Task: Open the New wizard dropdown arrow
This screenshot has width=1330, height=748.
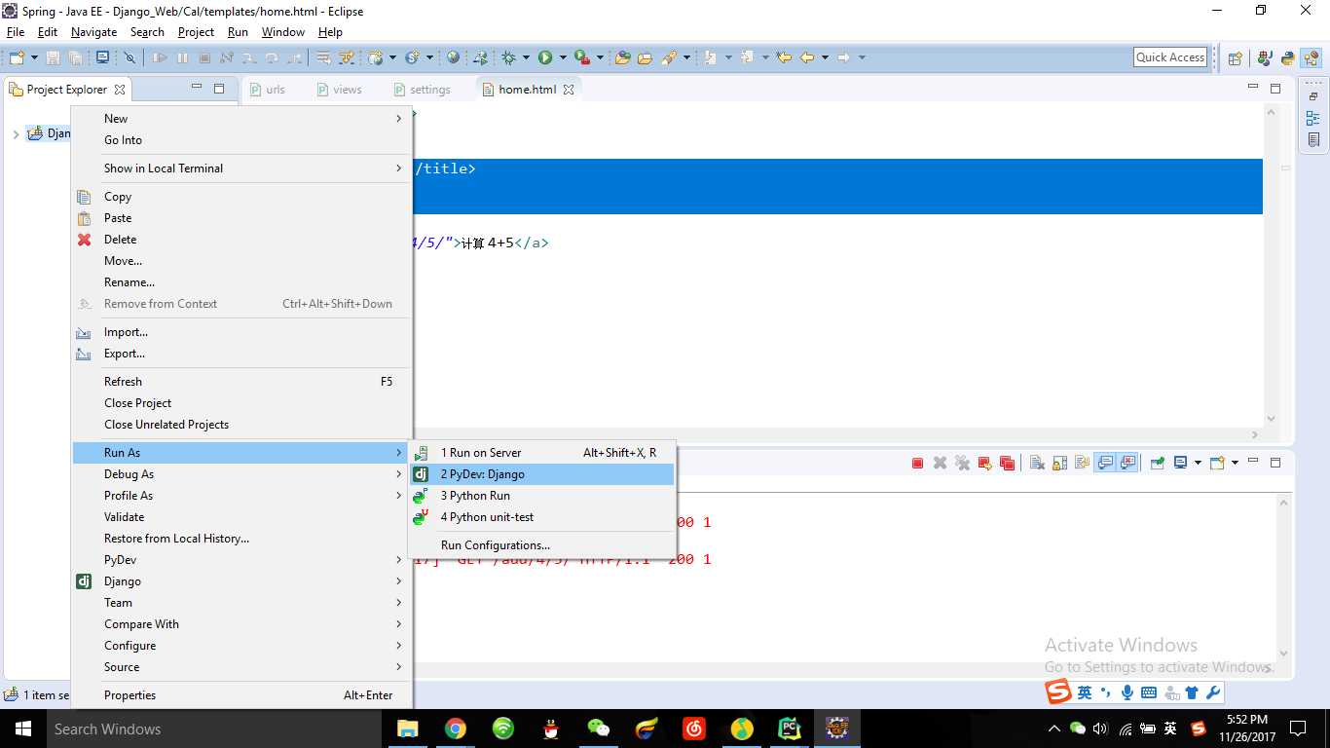Action: point(34,57)
